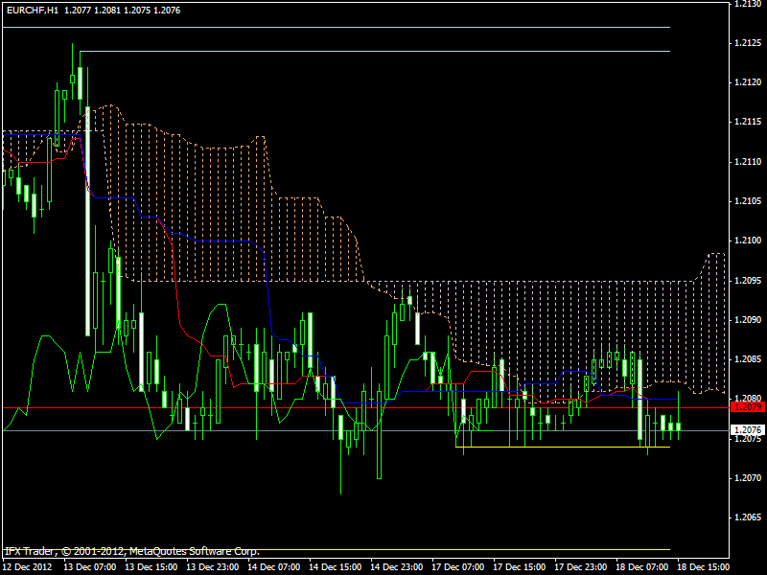The height and width of the screenshot is (575, 767).
Task: Click the 1.2100 price axis label
Action: pos(748,241)
